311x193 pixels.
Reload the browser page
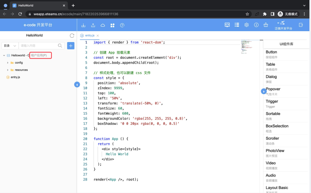pos(20,14)
